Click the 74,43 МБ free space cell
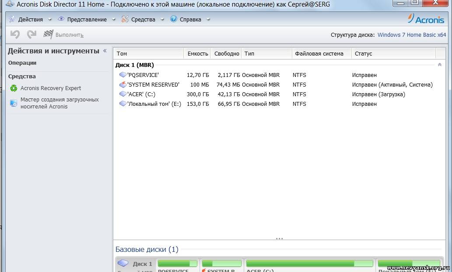452x272 pixels. point(228,85)
